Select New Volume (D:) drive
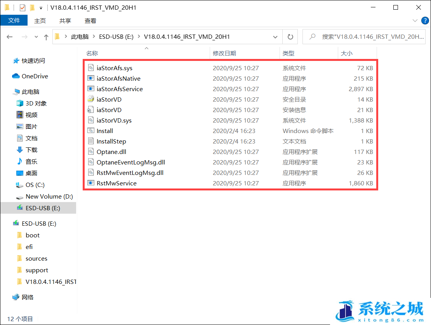Viewport: 431px width, 325px height. [x=45, y=196]
